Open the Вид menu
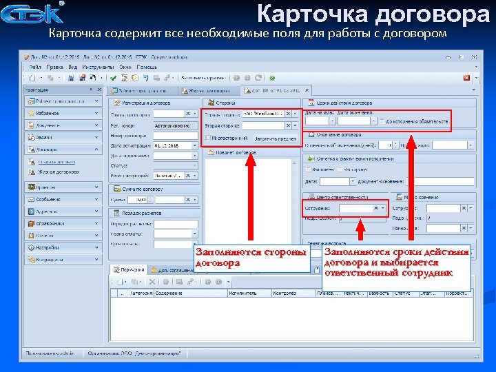496x372 pixels. click(73, 67)
